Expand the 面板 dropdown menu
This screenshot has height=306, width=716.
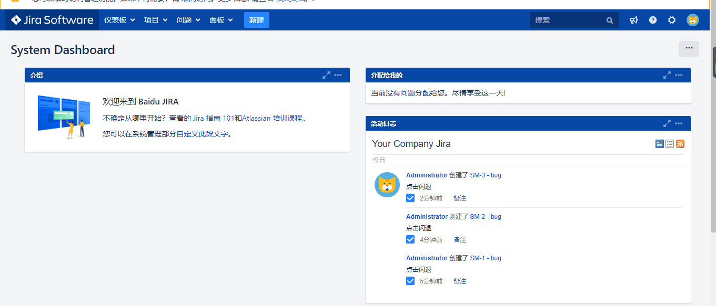(221, 20)
